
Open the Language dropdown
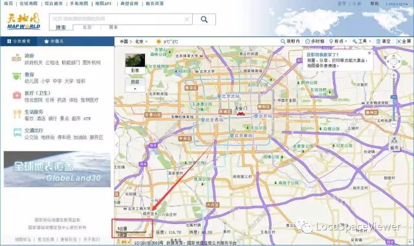[397, 4]
